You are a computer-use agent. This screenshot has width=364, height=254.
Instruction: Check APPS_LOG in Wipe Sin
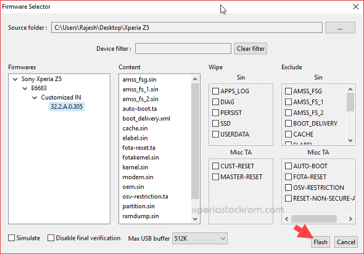[215, 91]
